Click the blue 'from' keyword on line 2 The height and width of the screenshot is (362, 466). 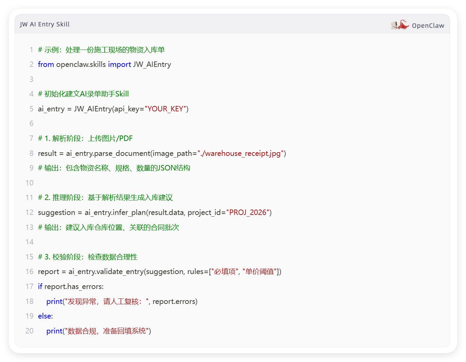46,65
